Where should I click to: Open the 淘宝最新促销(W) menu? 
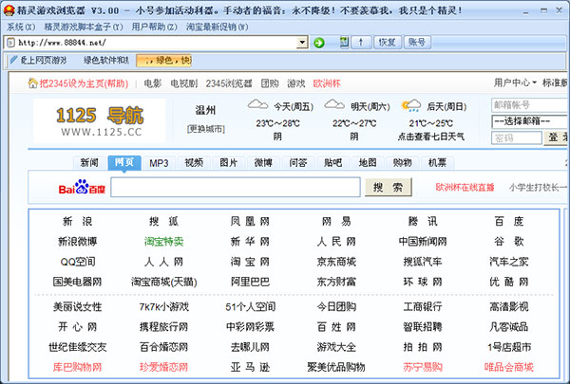click(x=217, y=27)
